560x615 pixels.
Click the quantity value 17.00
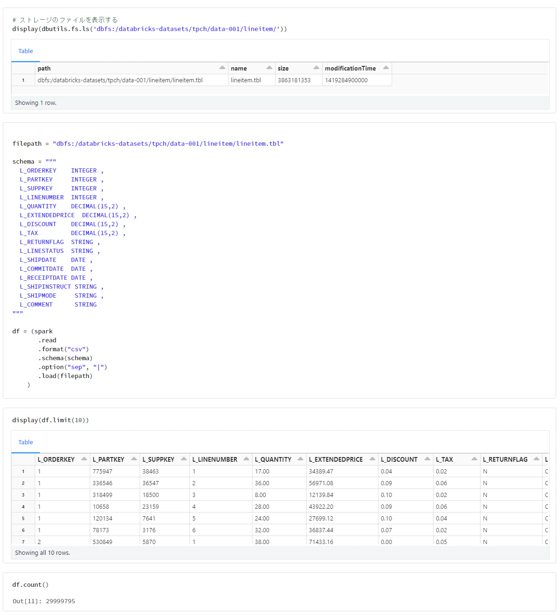262,472
